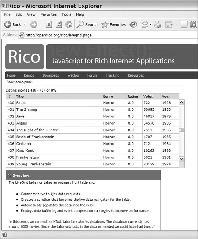This screenshot has height=239, width=198.
Task: Click the LiveGrid scrollbar up arrow
Action: [x=182, y=102]
